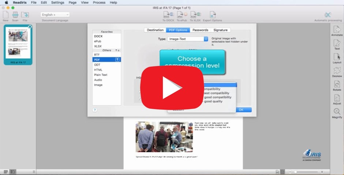This screenshot has width=344, height=175.
Task: Switch to the Destination tab
Action: pyautogui.click(x=155, y=30)
